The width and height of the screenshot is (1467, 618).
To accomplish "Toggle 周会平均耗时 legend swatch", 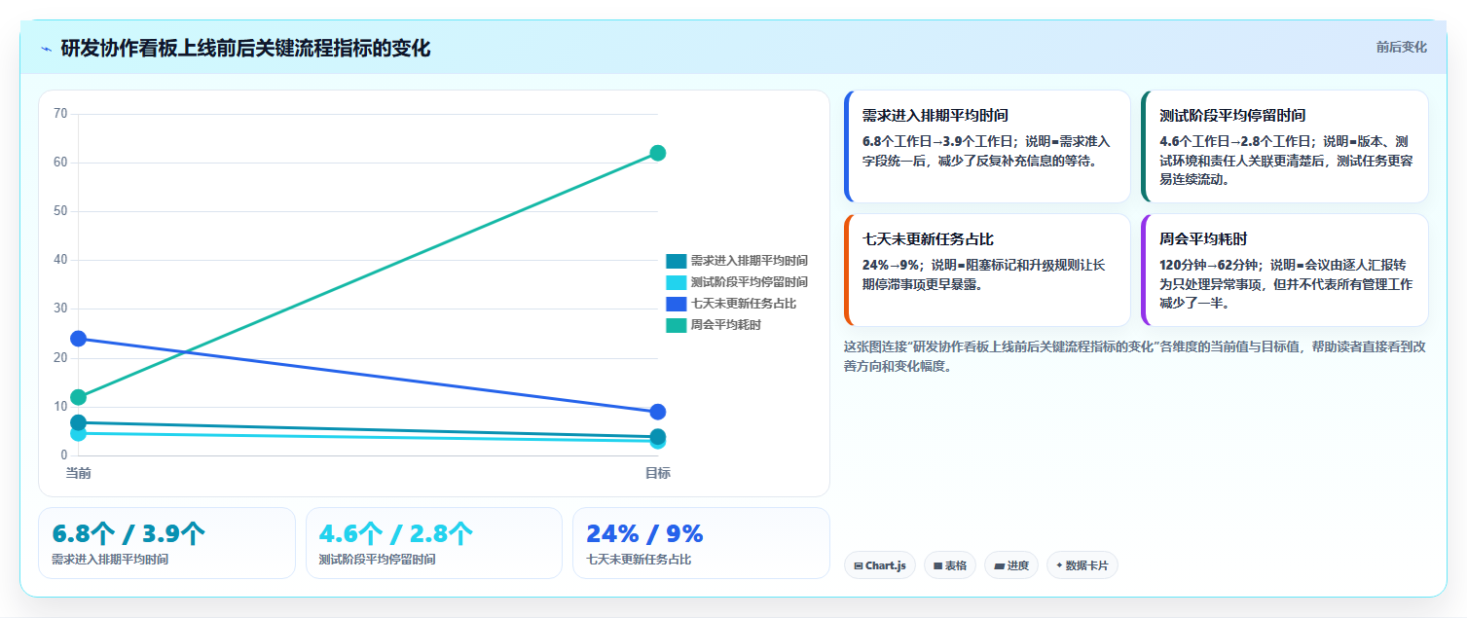I will pyautogui.click(x=676, y=325).
